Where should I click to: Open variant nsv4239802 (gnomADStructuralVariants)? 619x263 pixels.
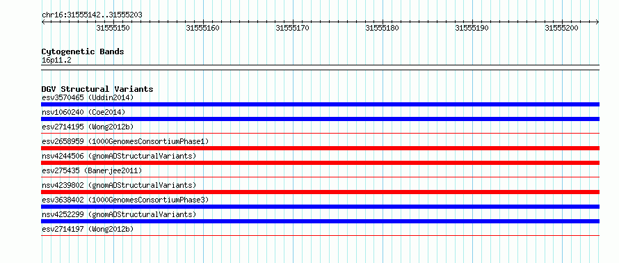119,185
